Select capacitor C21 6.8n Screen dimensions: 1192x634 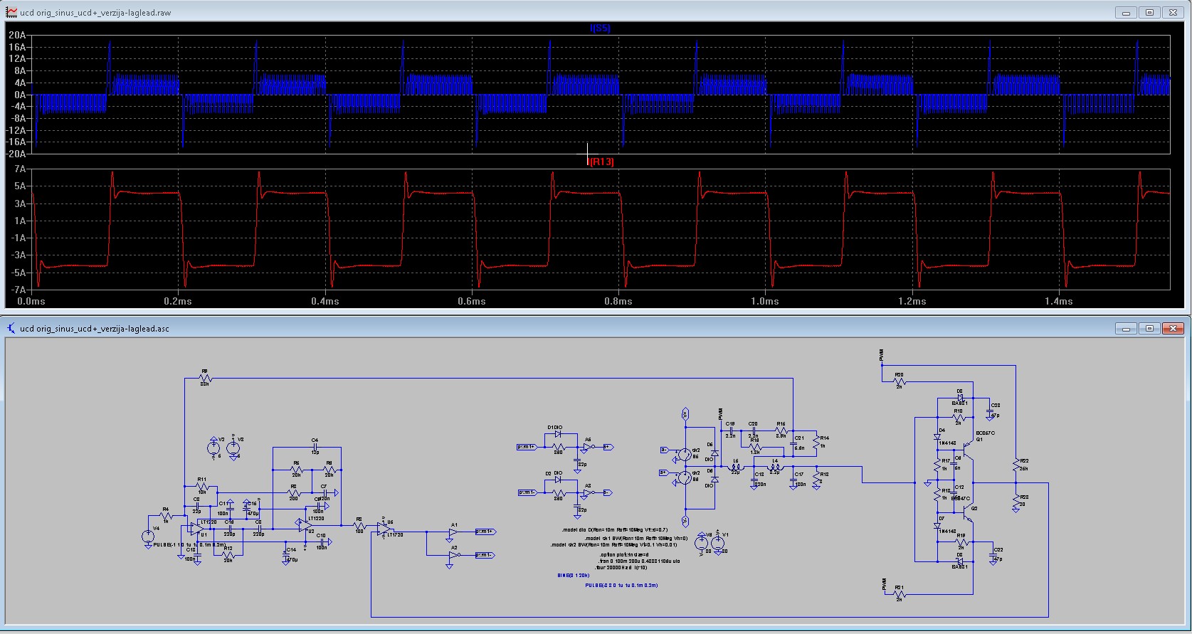[795, 443]
